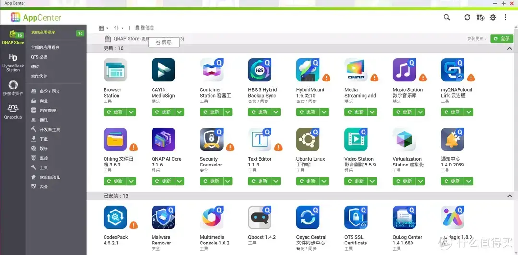Open the CAYIN MediaSign app icon
This screenshot has height=255, width=518.
tap(163, 70)
